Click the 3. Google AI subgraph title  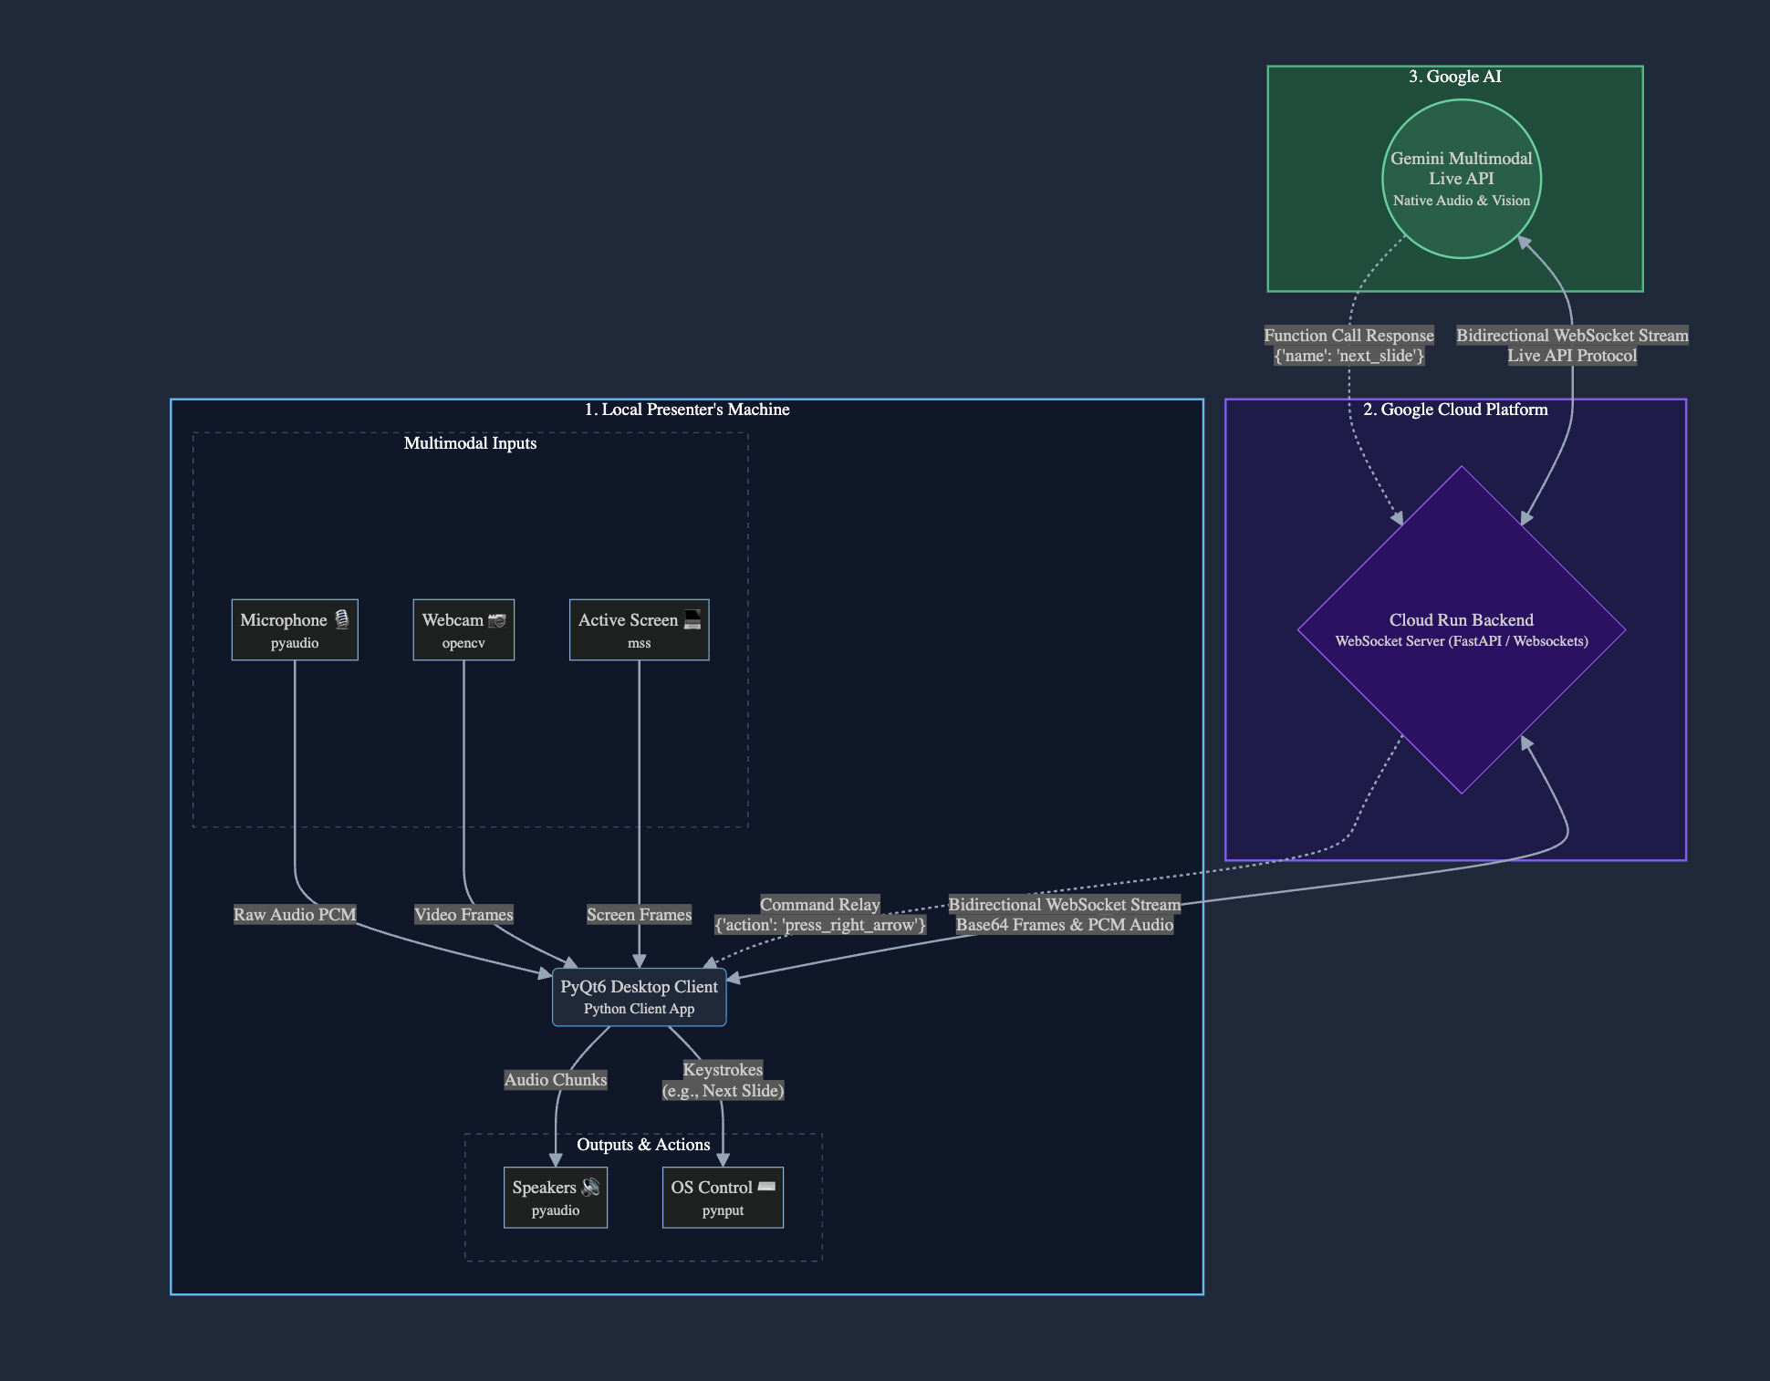1454,77
